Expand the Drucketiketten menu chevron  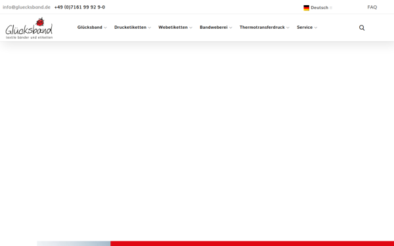click(150, 28)
